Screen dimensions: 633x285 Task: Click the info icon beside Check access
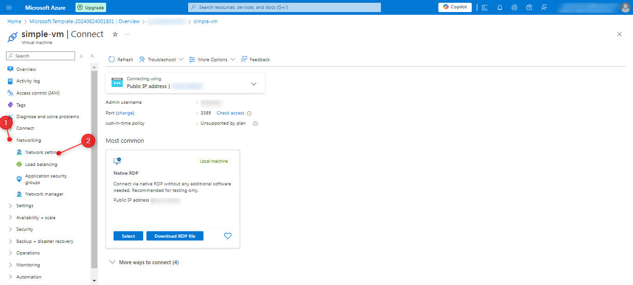[x=249, y=113]
